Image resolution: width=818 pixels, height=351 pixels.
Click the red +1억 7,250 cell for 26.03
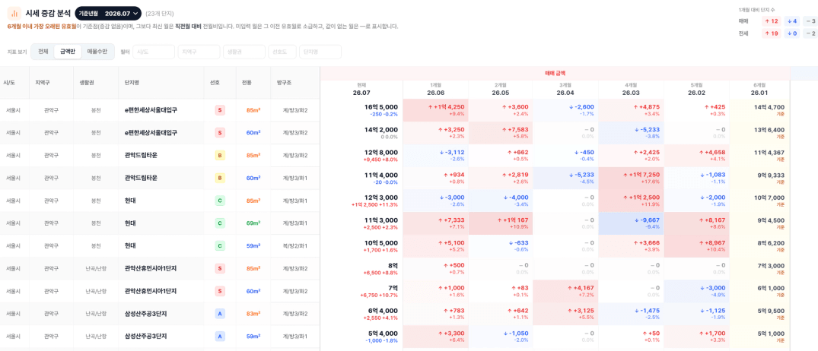pos(632,178)
